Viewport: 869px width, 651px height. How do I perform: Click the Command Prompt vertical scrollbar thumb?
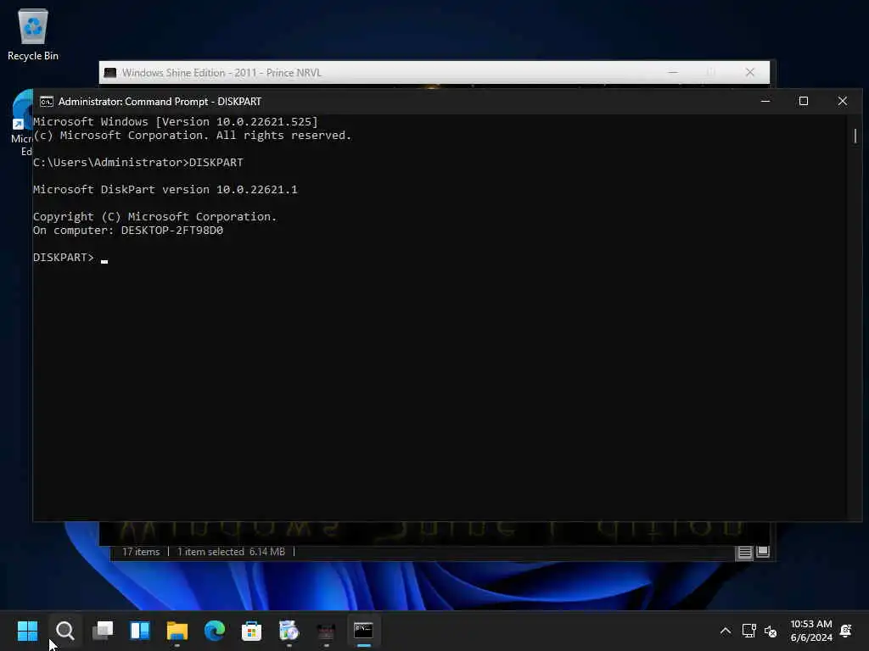pyautogui.click(x=855, y=136)
